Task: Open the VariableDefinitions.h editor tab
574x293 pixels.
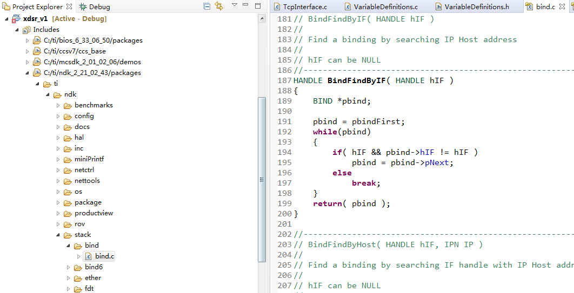Action: [472, 6]
